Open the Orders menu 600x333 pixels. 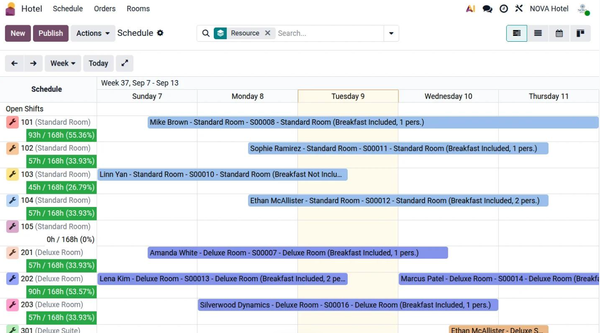(105, 9)
